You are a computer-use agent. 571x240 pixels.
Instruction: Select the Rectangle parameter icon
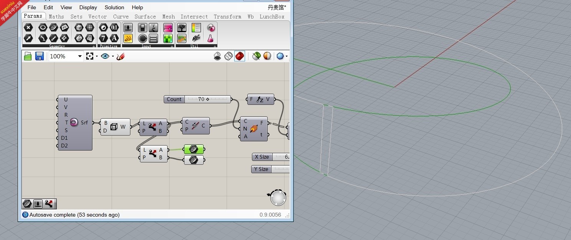click(x=64, y=38)
